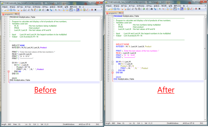The image size is (208, 127).
Task: Click Save diskette icon in After window
Action: click(115, 9)
